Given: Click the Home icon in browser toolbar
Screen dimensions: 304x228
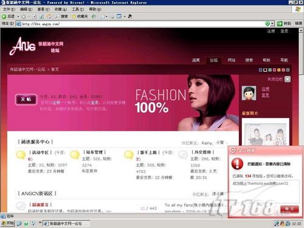Looking at the screenshot, I should (x=49, y=16).
